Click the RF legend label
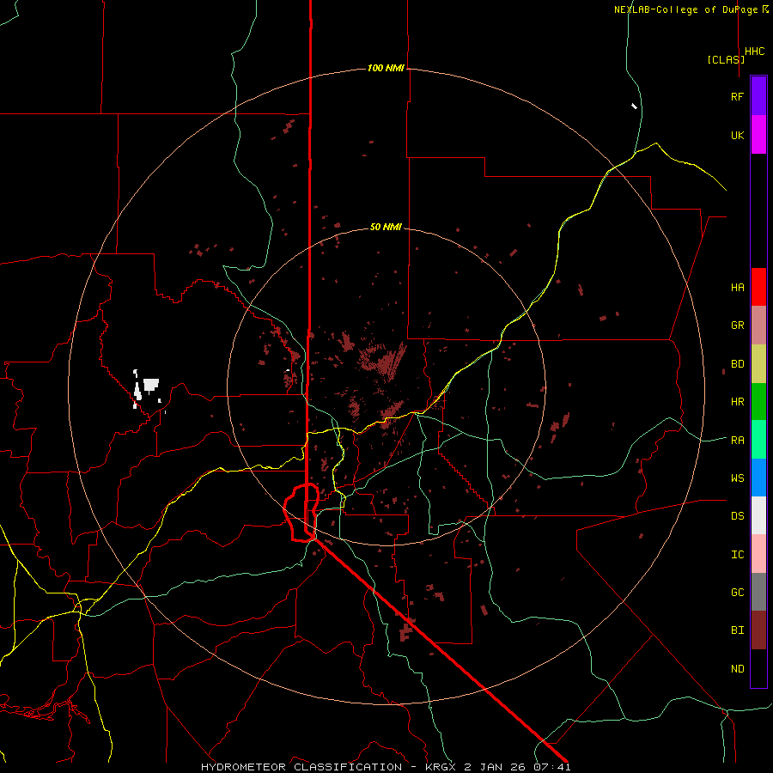Image resolution: width=773 pixels, height=773 pixels. coord(737,96)
